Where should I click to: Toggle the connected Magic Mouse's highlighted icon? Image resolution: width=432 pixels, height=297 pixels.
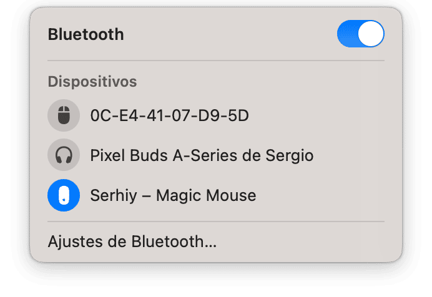tap(64, 195)
